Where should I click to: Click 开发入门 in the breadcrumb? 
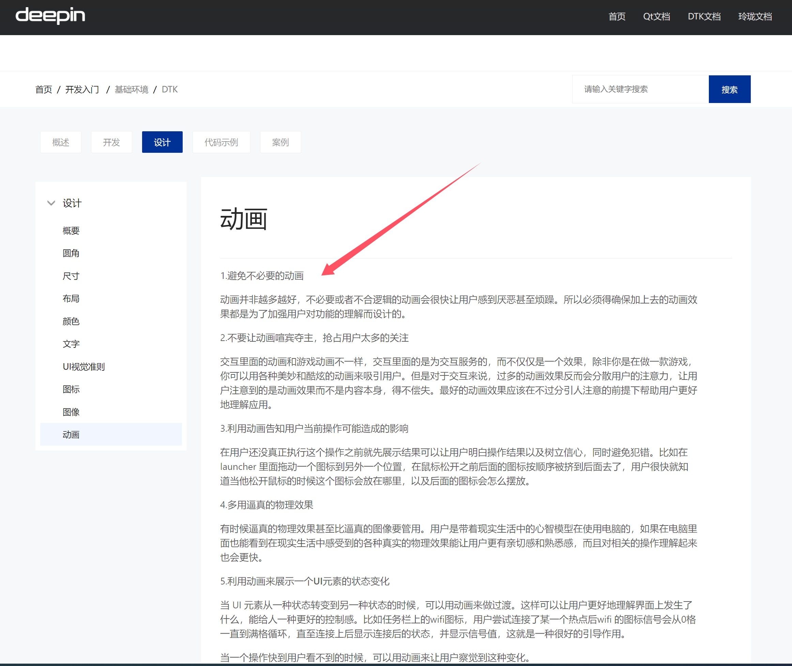click(x=82, y=89)
